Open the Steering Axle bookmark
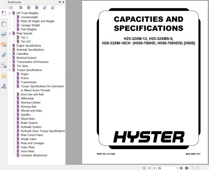Screen dimensions: 209x170 [x=29, y=107]
